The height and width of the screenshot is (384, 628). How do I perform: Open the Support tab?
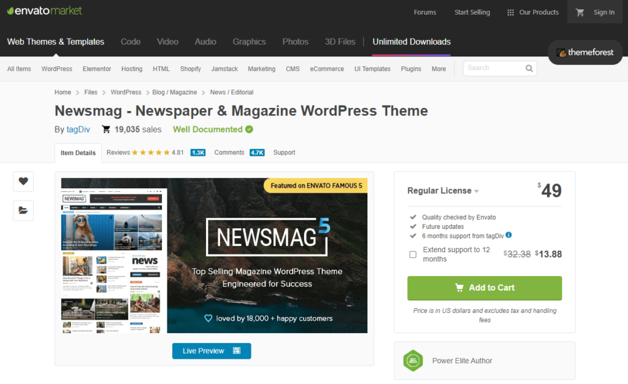coord(285,153)
